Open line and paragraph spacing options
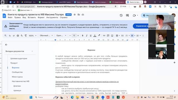178x100 pixels. click(x=122, y=36)
